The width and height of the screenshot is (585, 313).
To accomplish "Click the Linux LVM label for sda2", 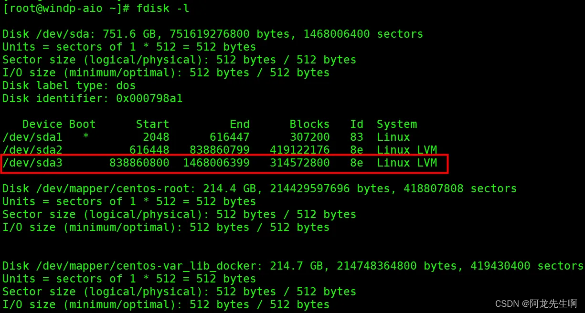I will pyautogui.click(x=407, y=150).
